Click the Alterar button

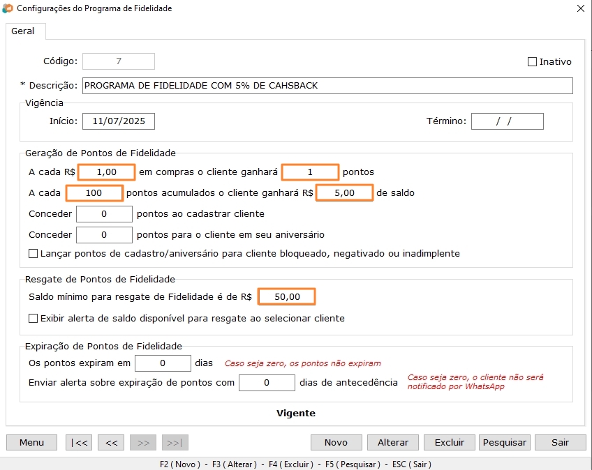coord(392,442)
